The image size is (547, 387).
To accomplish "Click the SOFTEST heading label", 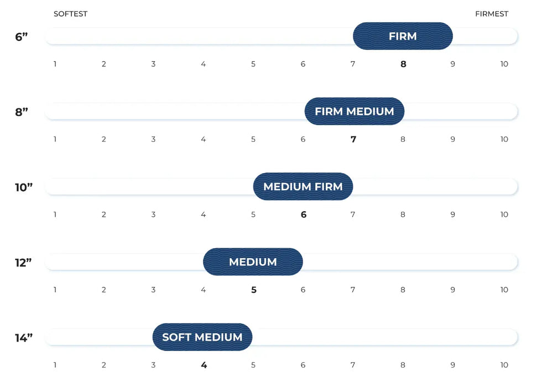I will [x=70, y=14].
